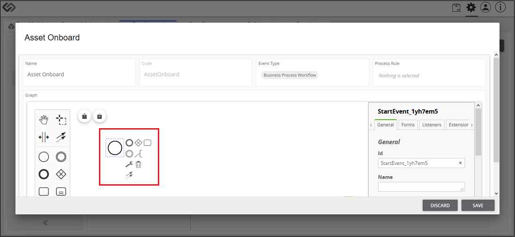Click the upload diagram round button
The width and height of the screenshot is (515, 237).
84,116
